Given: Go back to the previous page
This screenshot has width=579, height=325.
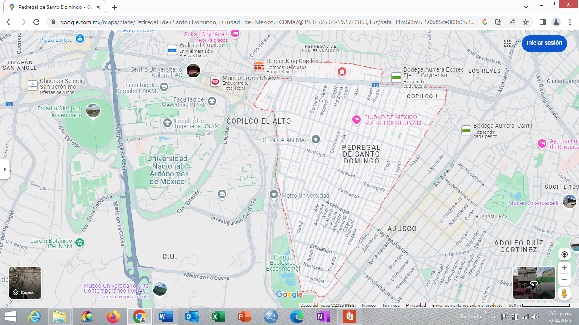Looking at the screenshot, I should click(9, 22).
